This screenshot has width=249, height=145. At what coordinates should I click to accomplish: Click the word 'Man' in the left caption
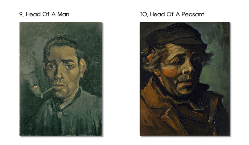[x=63, y=14]
